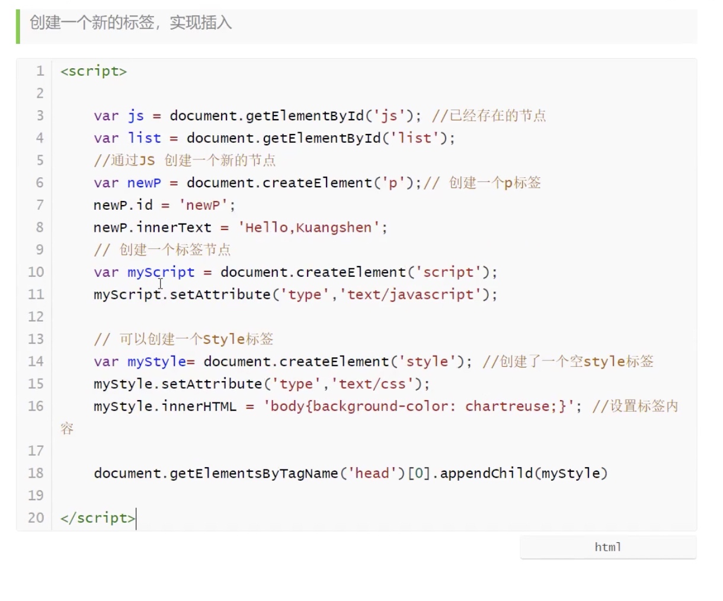Click 'var myScript' on line 10
Viewport: 723px width, 601px height.
[144, 272]
